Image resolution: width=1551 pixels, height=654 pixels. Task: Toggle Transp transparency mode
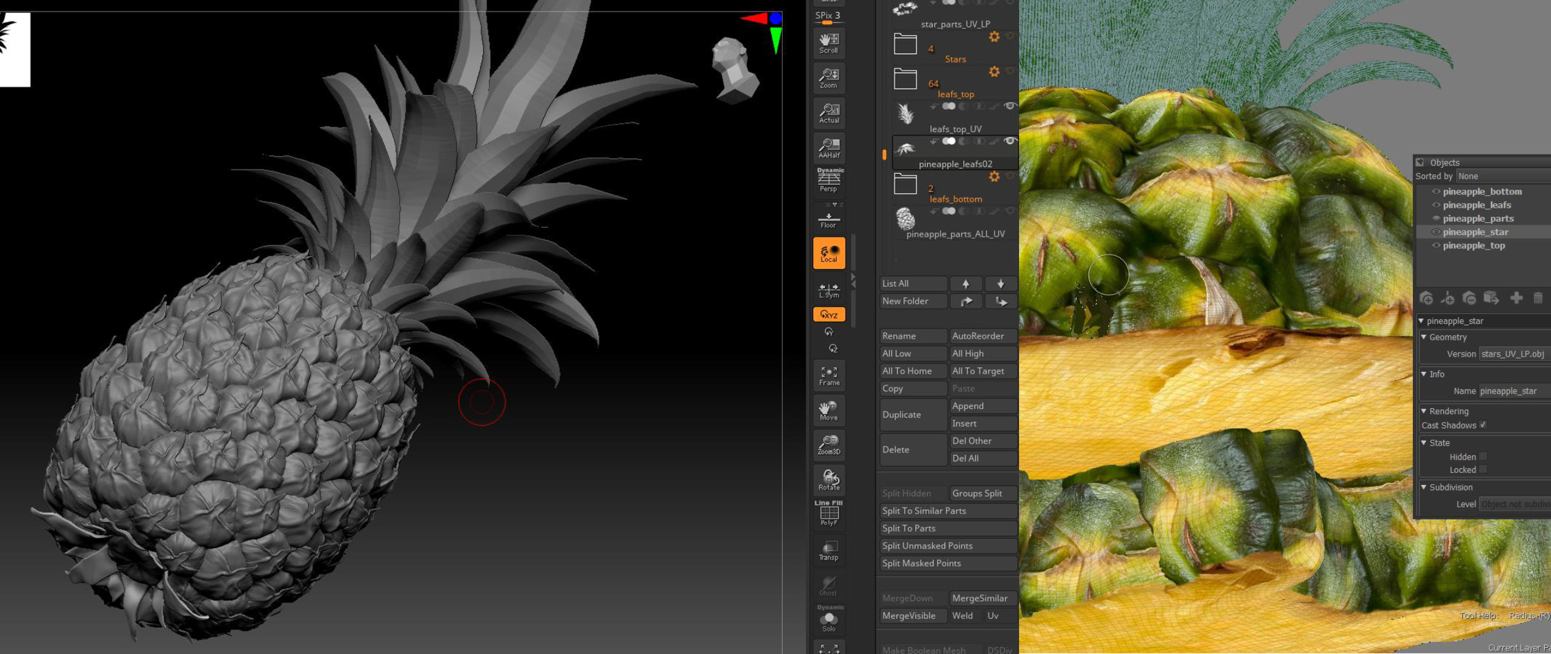(829, 550)
